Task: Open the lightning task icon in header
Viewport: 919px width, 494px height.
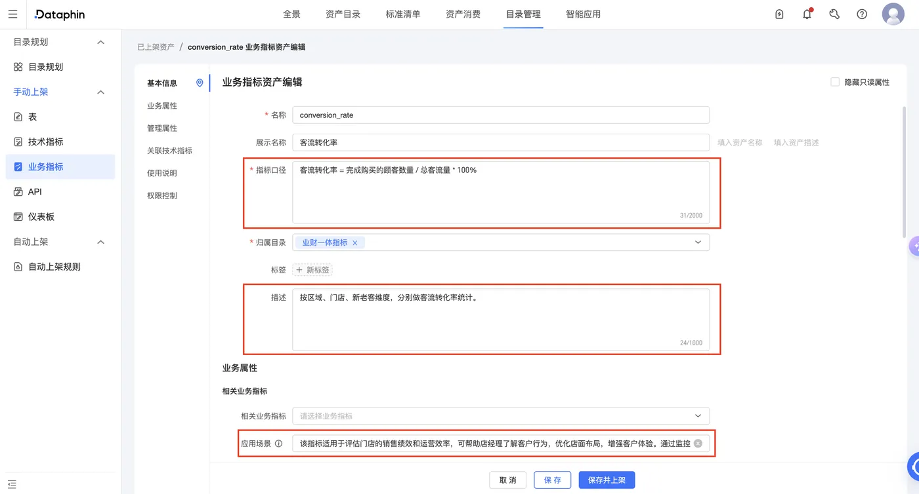Action: [779, 14]
